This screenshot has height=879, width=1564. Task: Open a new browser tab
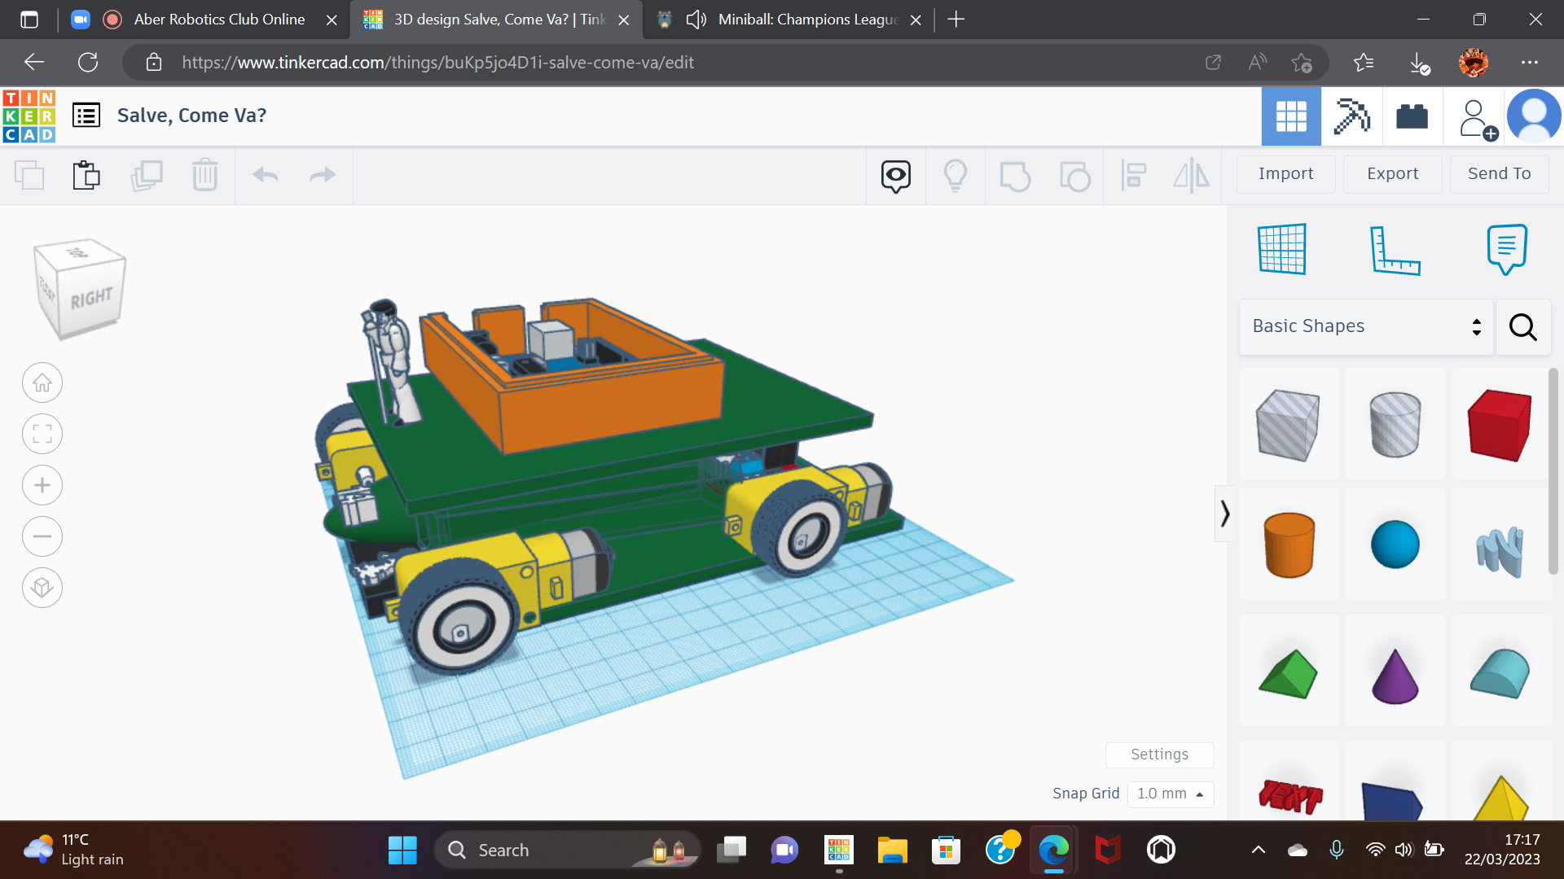tap(956, 20)
